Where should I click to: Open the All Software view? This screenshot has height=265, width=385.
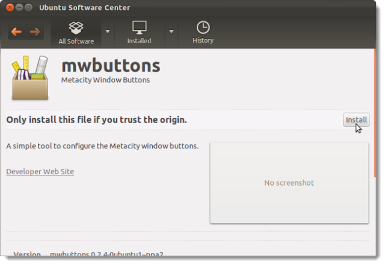point(76,32)
